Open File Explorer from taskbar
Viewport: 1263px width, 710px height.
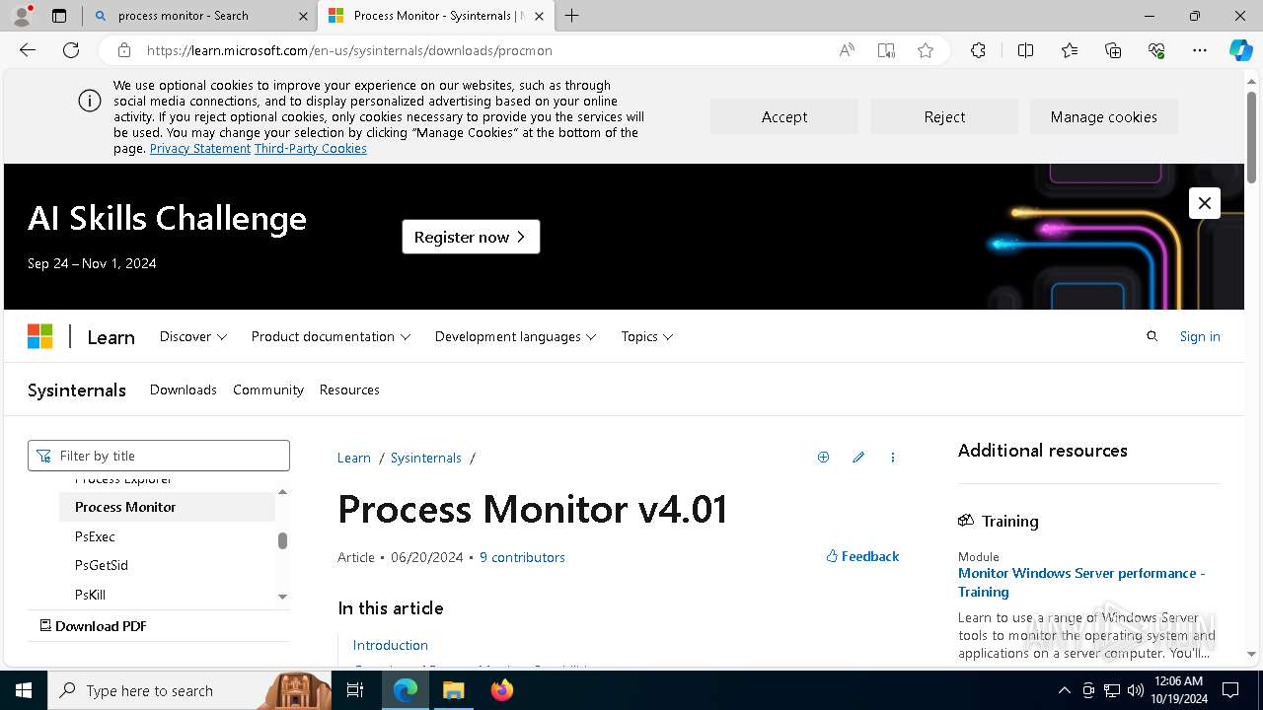point(453,690)
